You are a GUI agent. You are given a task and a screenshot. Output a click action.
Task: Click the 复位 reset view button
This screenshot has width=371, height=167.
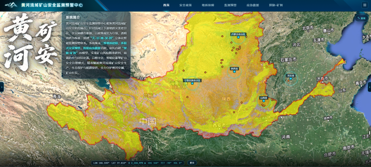[x=192, y=163]
